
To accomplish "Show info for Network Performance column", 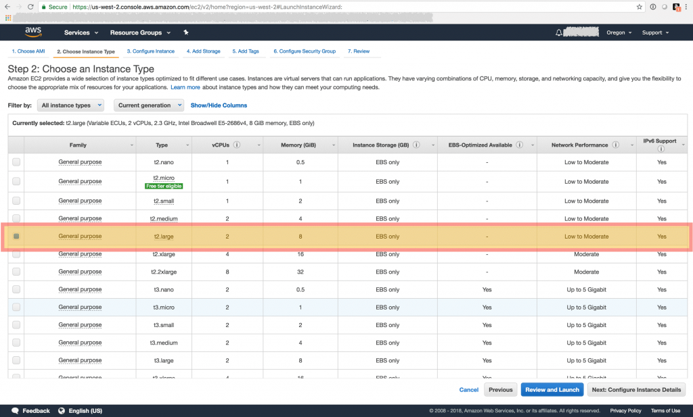I will tap(616, 145).
